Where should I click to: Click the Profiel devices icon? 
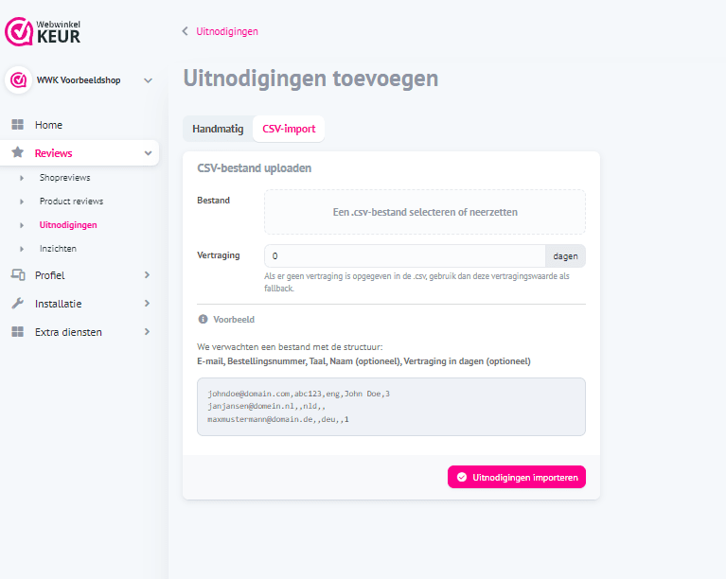17,275
